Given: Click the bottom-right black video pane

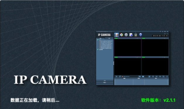Looking at the screenshot, I should (x=155, y=66).
